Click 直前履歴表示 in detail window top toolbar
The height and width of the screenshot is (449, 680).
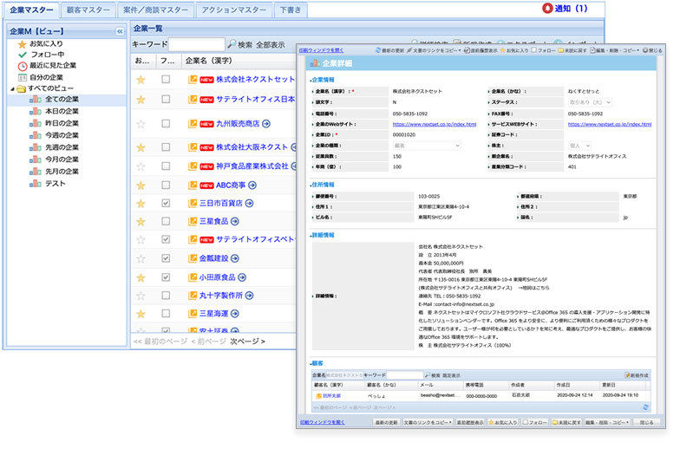(481, 50)
